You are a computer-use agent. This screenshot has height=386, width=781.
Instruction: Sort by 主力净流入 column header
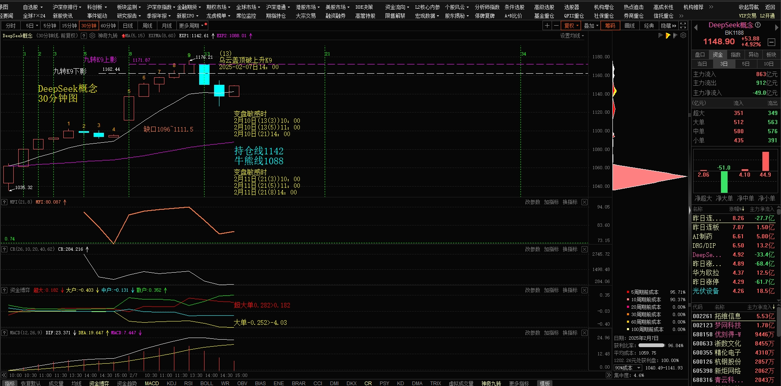tap(761, 307)
